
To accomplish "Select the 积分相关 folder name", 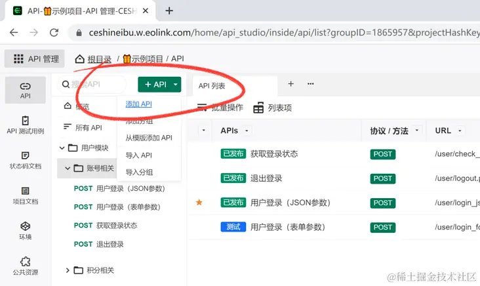I will click(x=100, y=270).
